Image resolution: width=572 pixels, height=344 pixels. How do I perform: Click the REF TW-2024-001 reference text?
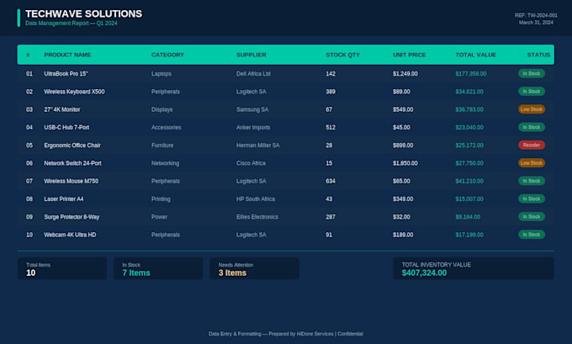coord(536,15)
